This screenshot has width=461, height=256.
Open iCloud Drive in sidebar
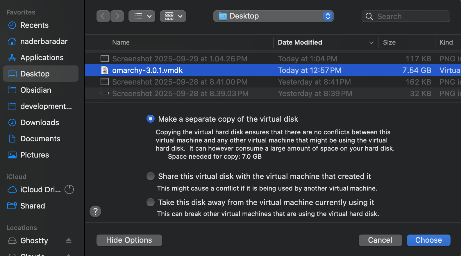coord(40,190)
